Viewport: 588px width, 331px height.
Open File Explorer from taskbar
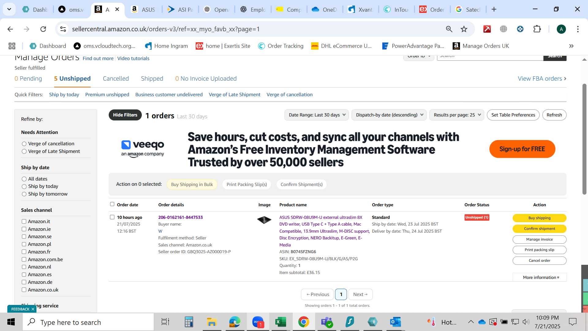click(x=211, y=322)
